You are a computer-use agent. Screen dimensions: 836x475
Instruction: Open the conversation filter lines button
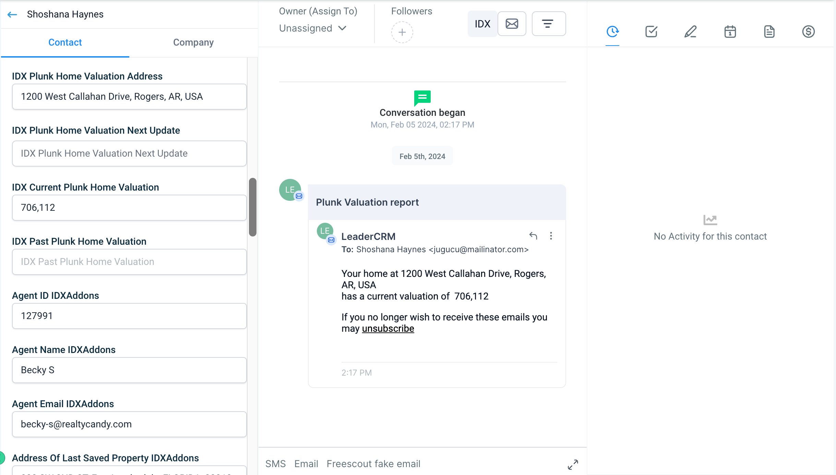click(x=548, y=24)
